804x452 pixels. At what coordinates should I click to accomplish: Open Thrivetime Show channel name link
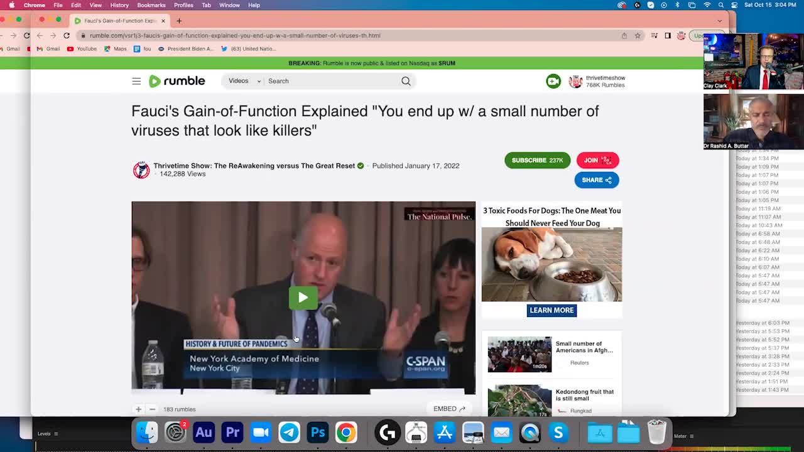click(254, 166)
